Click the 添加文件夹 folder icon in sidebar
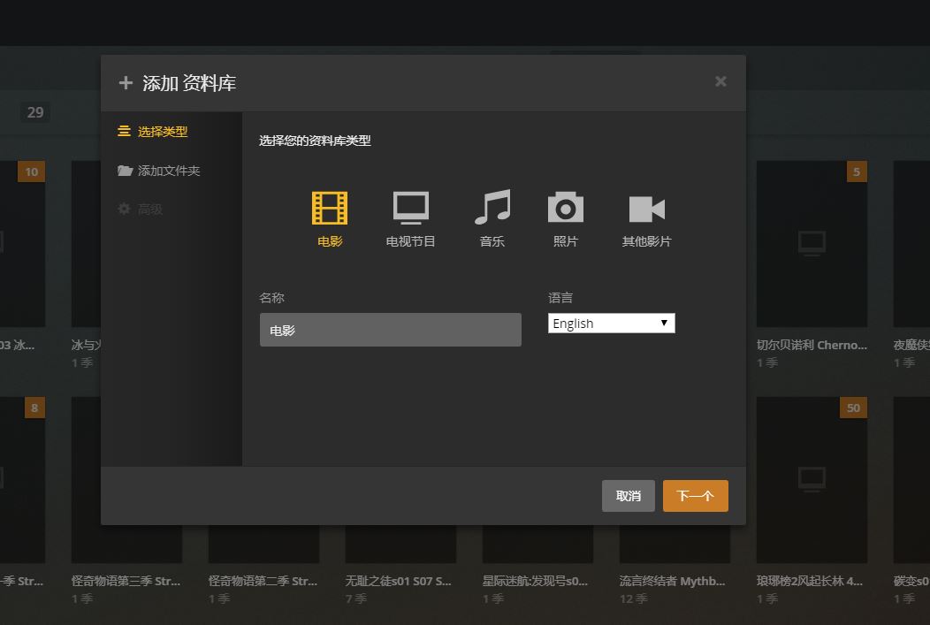930x625 pixels. (x=125, y=171)
